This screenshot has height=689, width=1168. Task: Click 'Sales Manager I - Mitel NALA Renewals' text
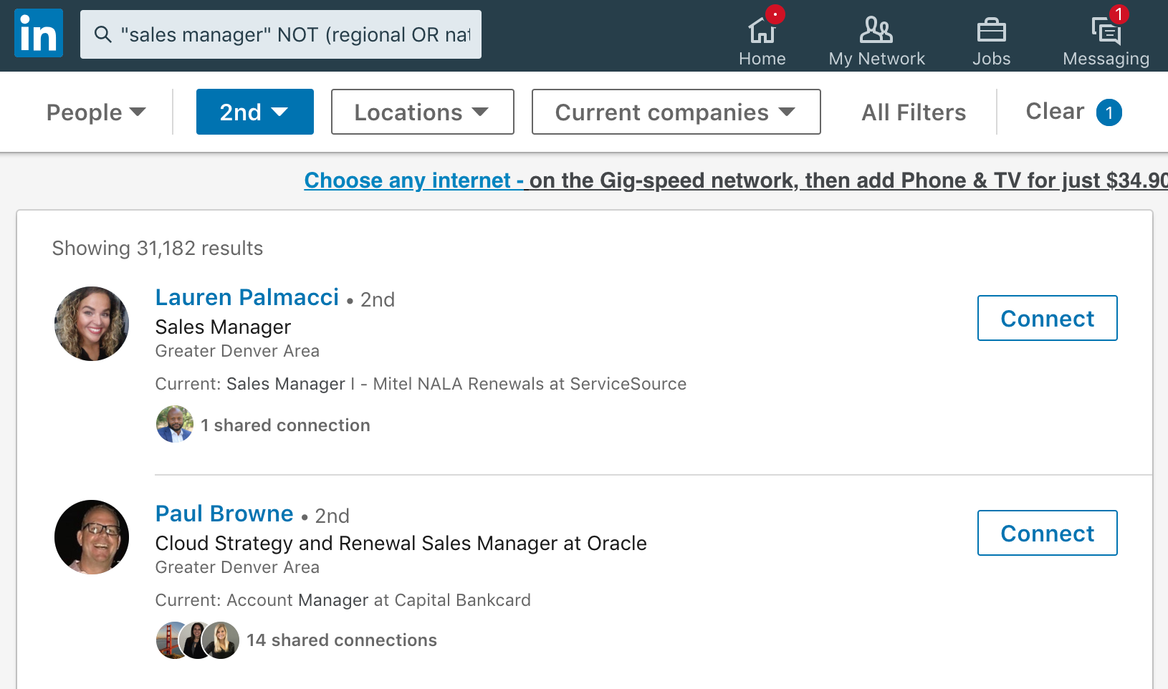(386, 384)
